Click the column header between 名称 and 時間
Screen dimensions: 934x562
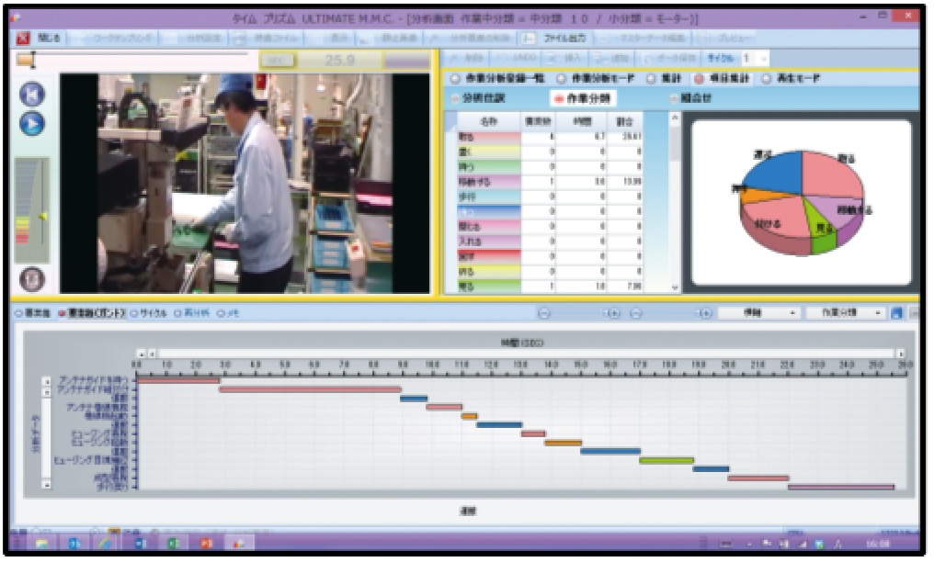click(x=538, y=121)
